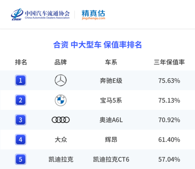
Task: Select the 奔驰E级 model name
Action: coord(111,81)
